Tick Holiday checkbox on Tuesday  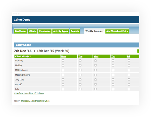pos(80,65)
